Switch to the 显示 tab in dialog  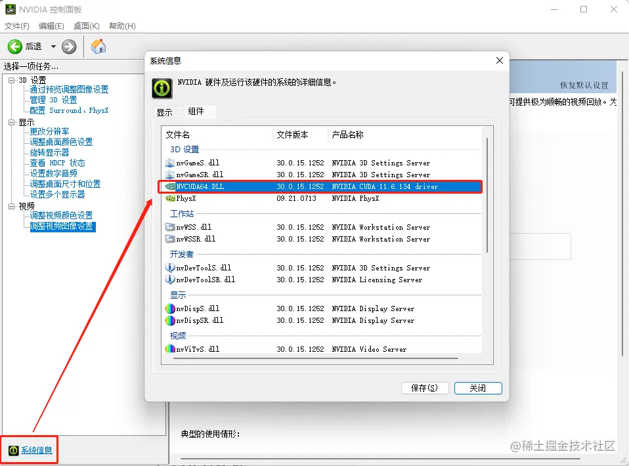(164, 112)
